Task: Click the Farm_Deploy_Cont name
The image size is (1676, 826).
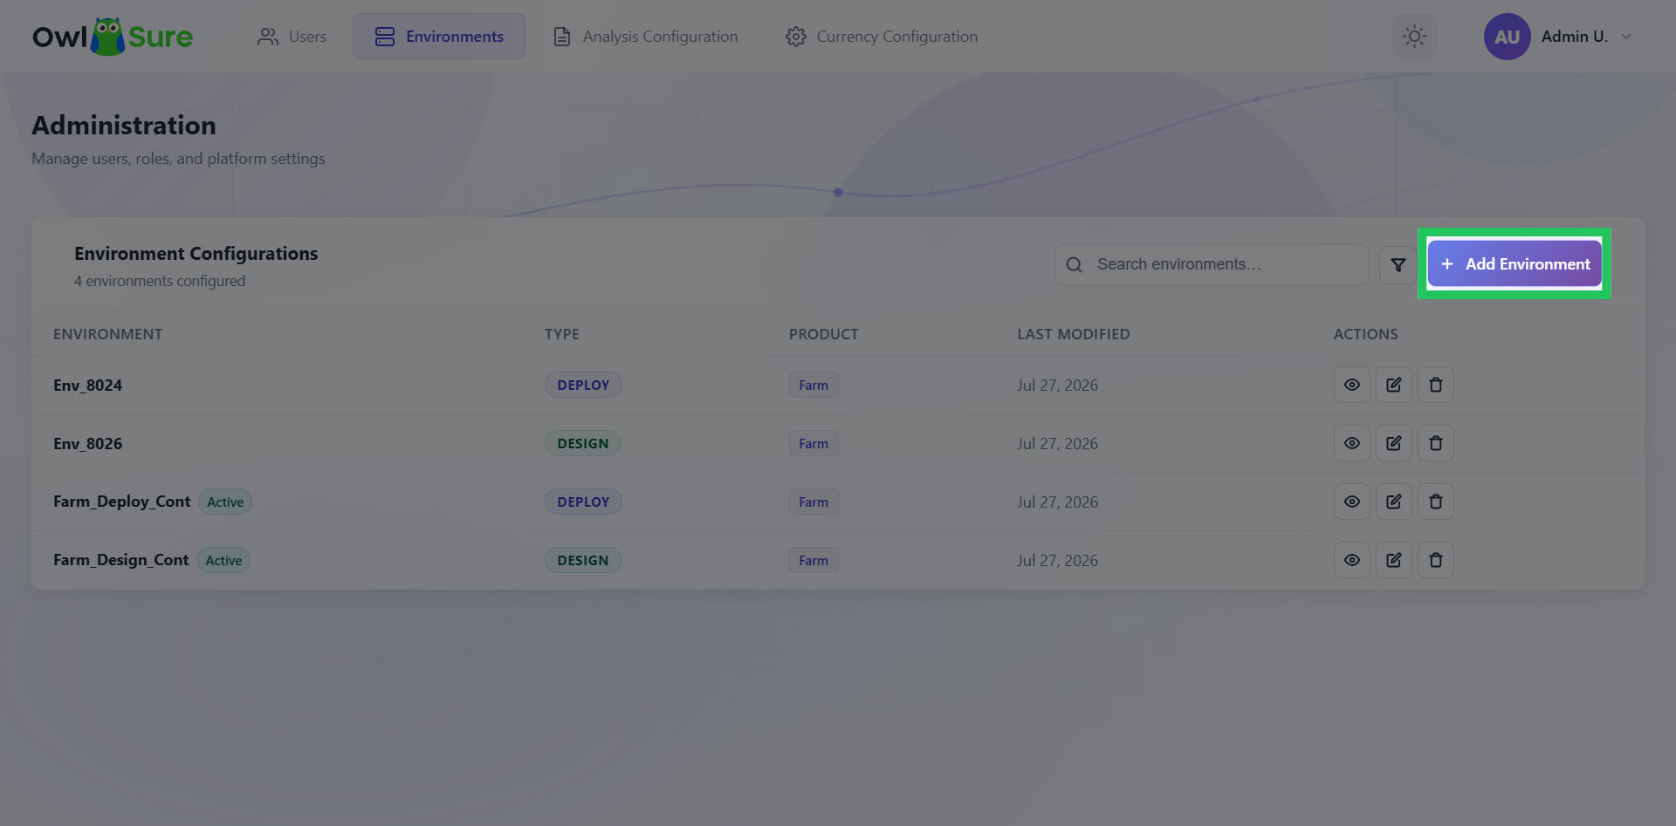Action: (x=121, y=502)
